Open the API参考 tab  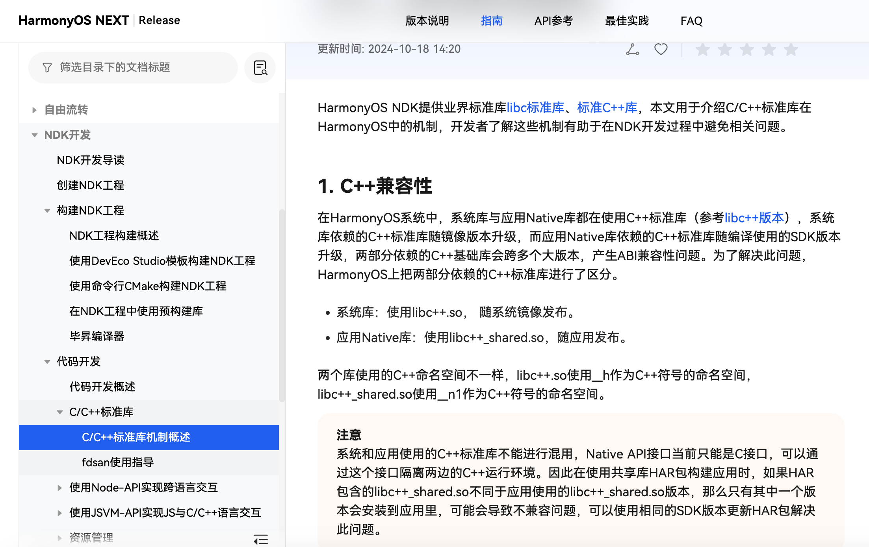[553, 20]
